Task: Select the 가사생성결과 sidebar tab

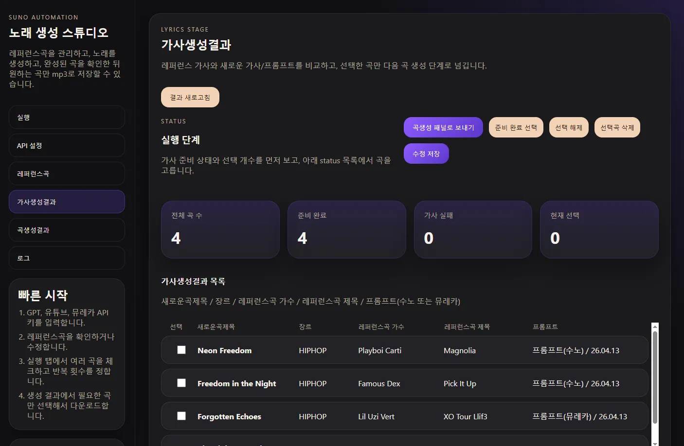Action: [67, 202]
